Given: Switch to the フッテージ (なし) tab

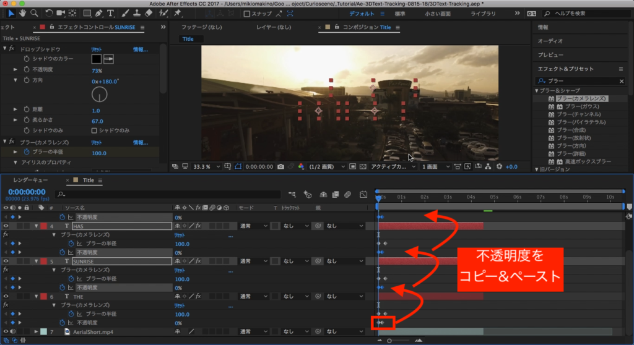Looking at the screenshot, I should (201, 27).
